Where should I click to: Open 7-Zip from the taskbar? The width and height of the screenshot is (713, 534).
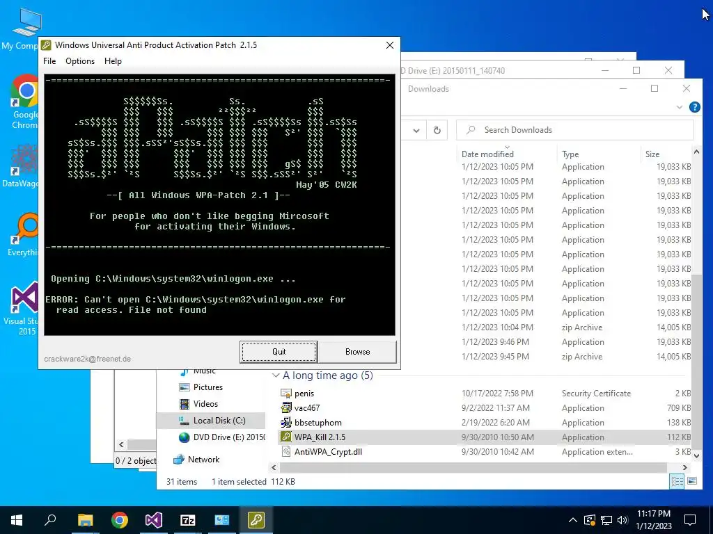click(x=188, y=520)
